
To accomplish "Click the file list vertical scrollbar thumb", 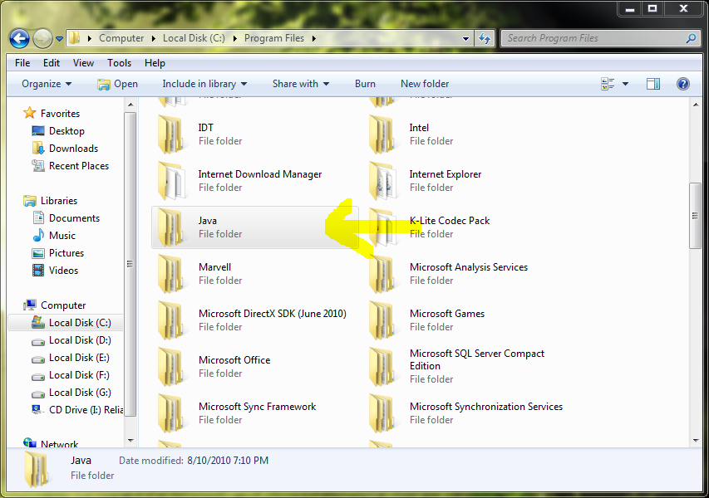I will tap(695, 216).
